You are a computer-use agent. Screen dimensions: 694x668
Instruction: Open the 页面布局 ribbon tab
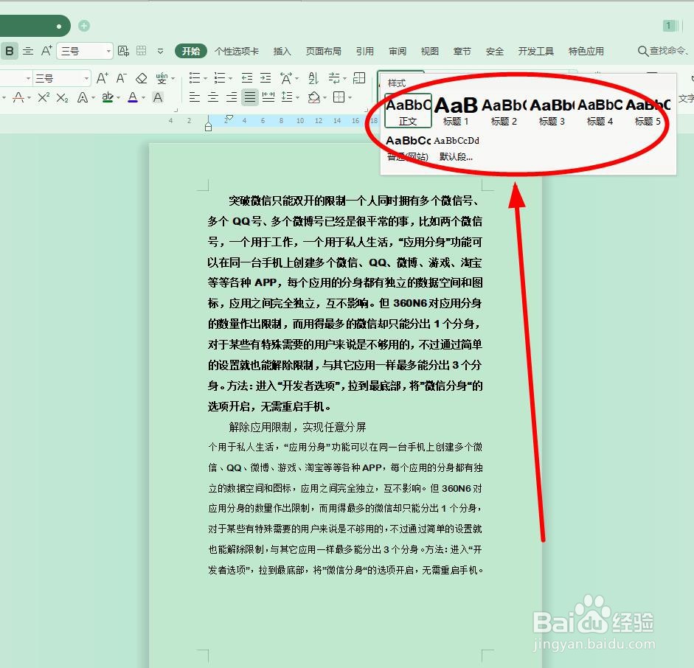(324, 51)
